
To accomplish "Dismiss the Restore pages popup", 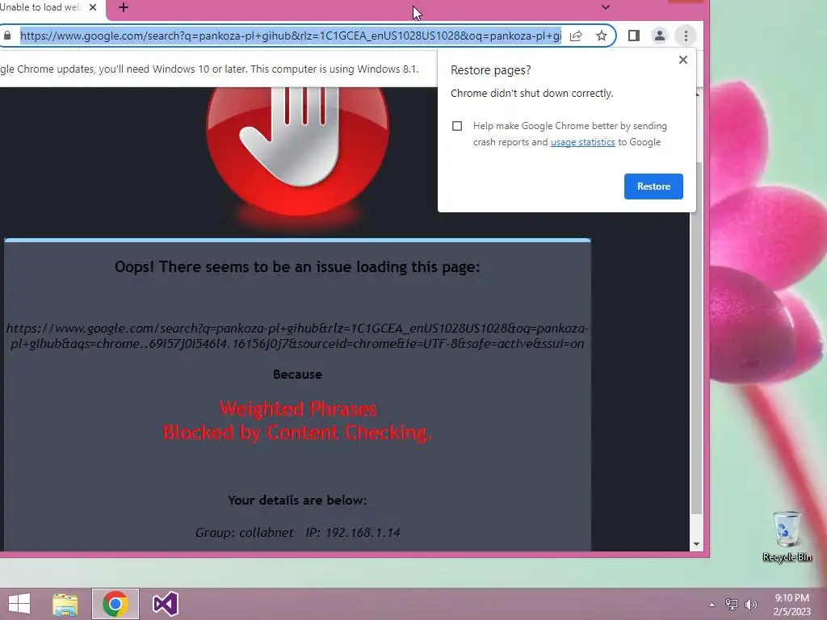I will click(683, 60).
